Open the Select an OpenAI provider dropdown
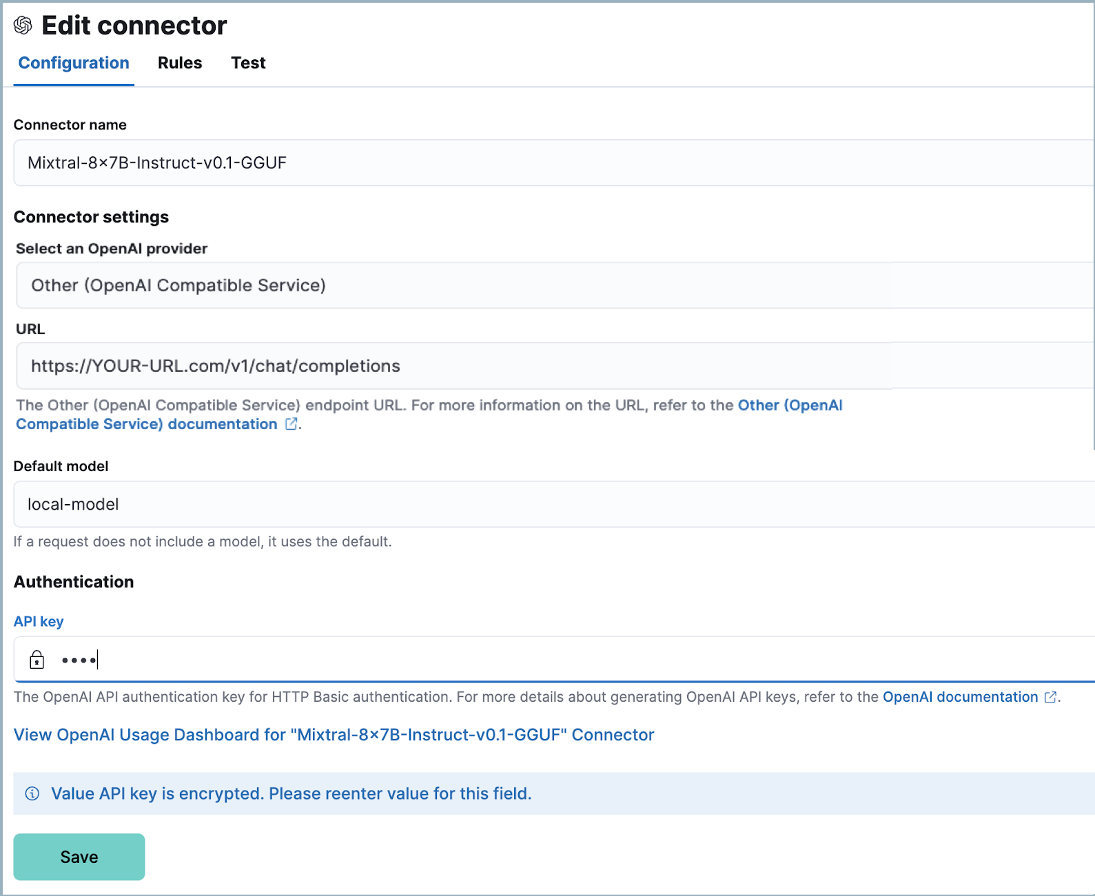 [551, 285]
